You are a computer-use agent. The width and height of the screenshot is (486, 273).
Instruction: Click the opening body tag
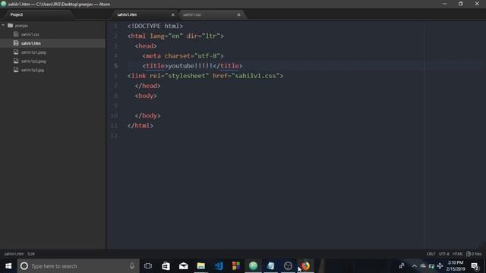146,96
